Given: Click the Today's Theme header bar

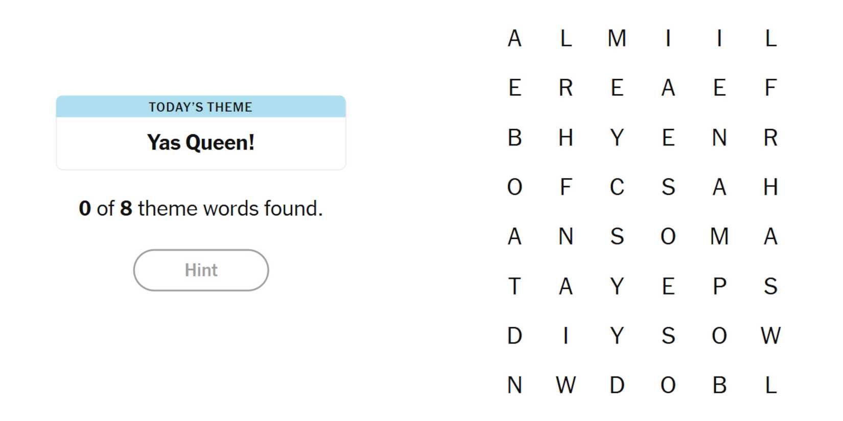Looking at the screenshot, I should tap(201, 107).
